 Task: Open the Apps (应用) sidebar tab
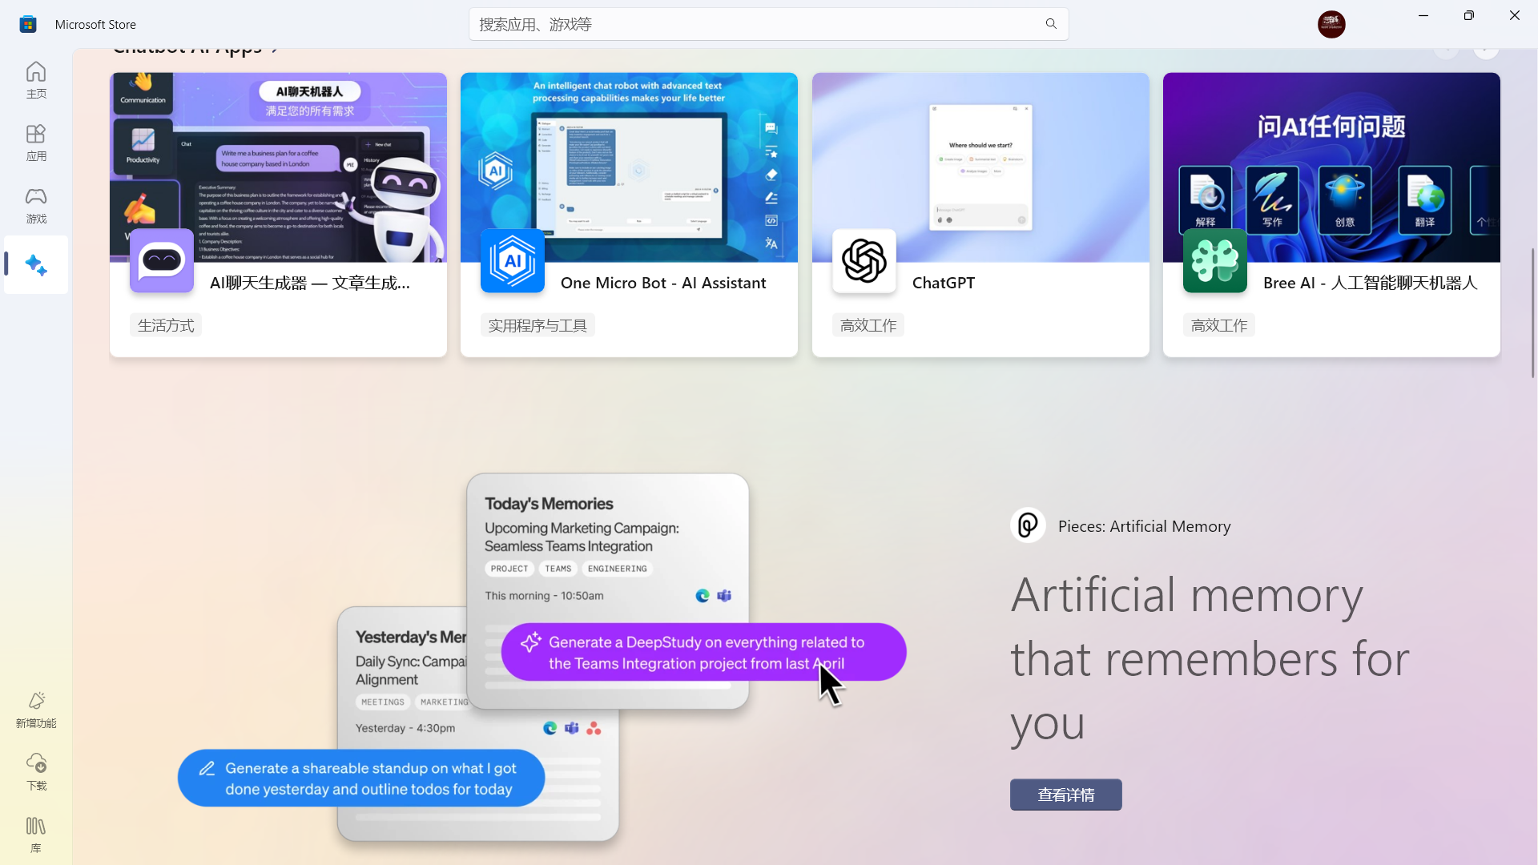pyautogui.click(x=36, y=143)
